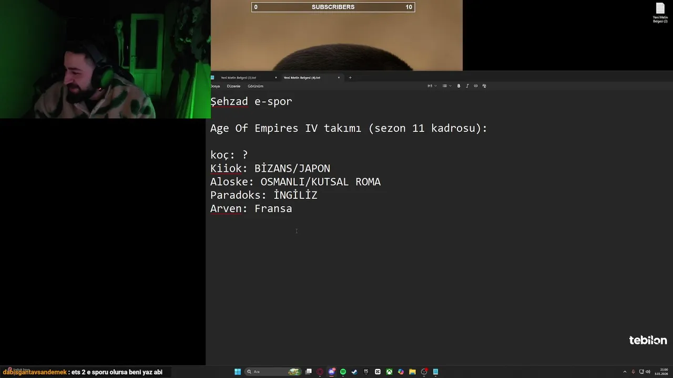Click the streamer webcam feed

click(105, 59)
